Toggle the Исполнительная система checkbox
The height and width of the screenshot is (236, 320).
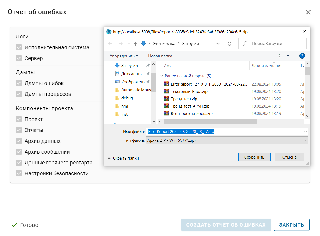pos(19,48)
